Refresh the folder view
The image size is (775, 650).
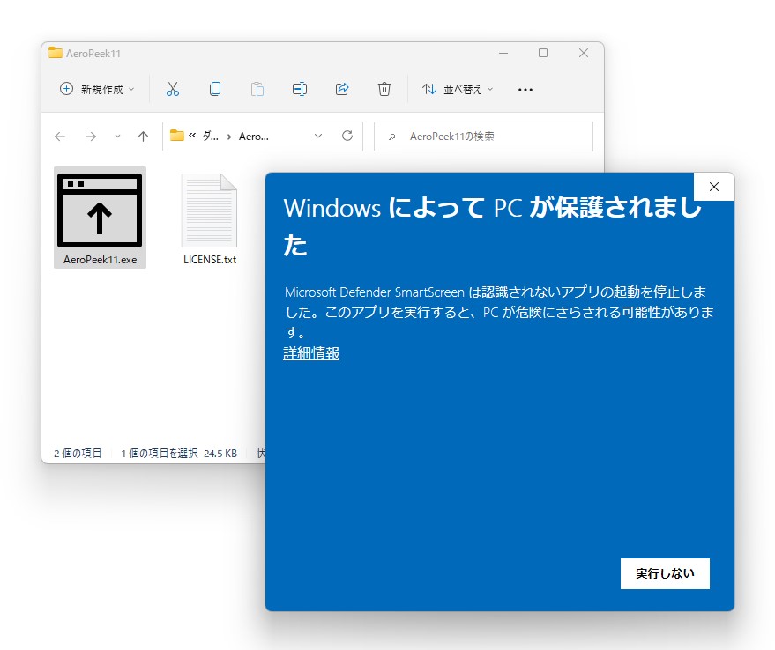pos(347,136)
